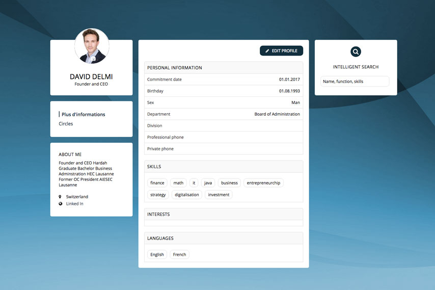
Task: Click the English language tag
Action: pyautogui.click(x=157, y=254)
